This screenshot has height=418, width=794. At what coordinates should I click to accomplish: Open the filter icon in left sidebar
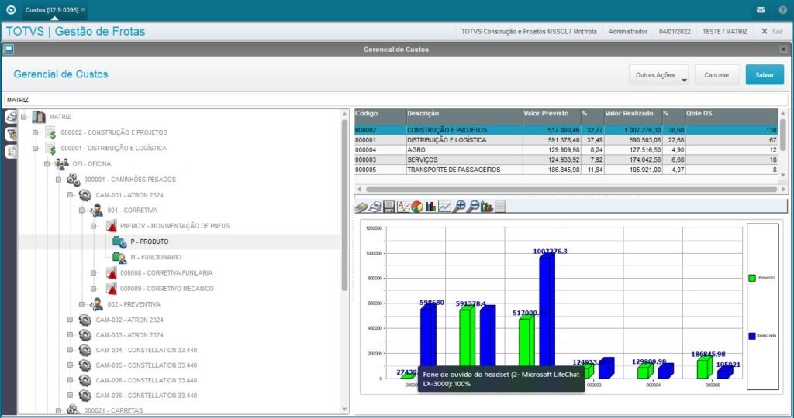point(11,134)
